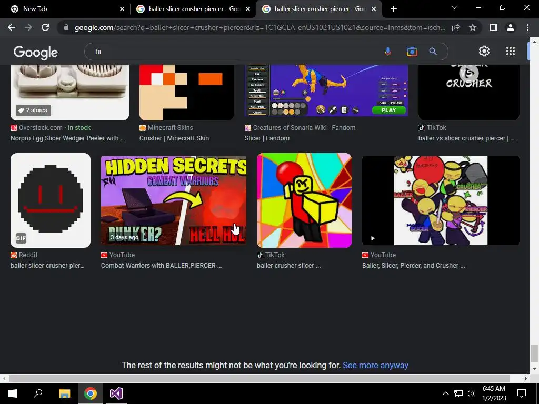Open Visual Studio from the taskbar
Screen dimensions: 539x404
[116, 393]
